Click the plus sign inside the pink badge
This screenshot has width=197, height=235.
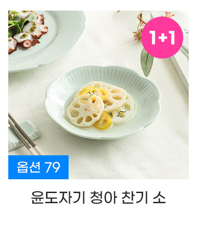coord(163,37)
